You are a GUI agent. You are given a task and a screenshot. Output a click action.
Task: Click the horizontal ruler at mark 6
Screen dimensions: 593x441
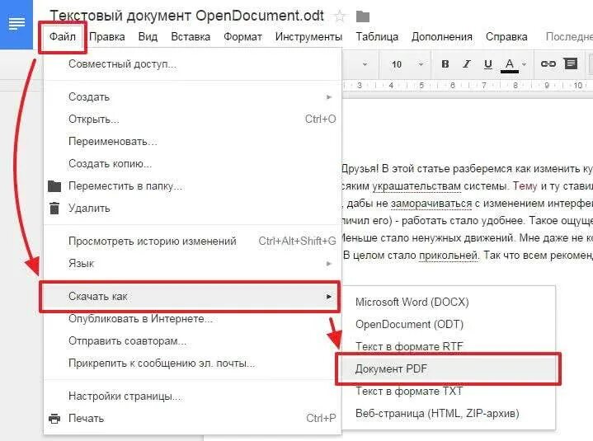[x=452, y=86]
